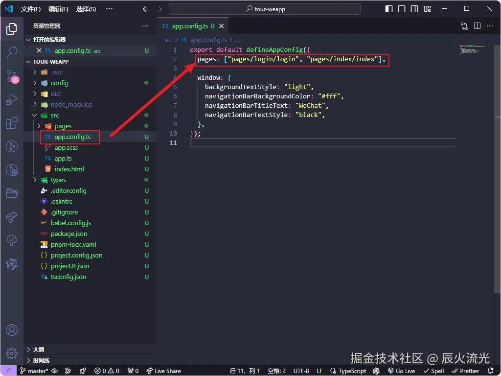Open the 文件(F) menu
Screen dimensions: 501x376
tap(31, 9)
